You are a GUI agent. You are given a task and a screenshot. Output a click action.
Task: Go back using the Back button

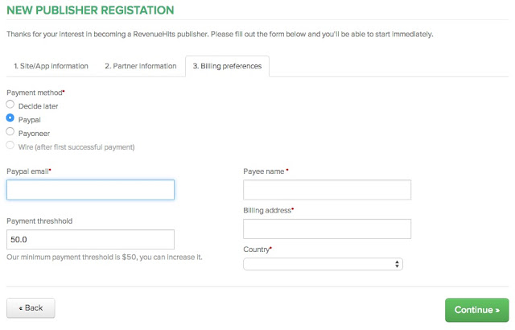[x=31, y=307]
